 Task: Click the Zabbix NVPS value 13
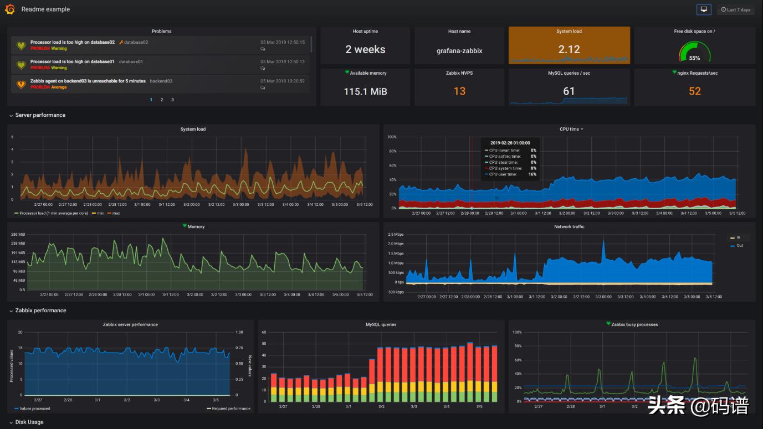(459, 91)
